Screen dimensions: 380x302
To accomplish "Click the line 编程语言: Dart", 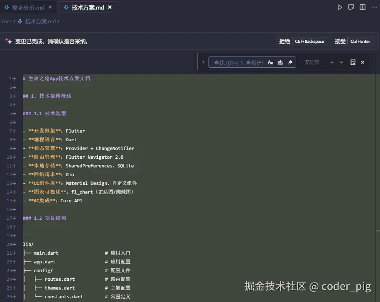I will [50, 140].
